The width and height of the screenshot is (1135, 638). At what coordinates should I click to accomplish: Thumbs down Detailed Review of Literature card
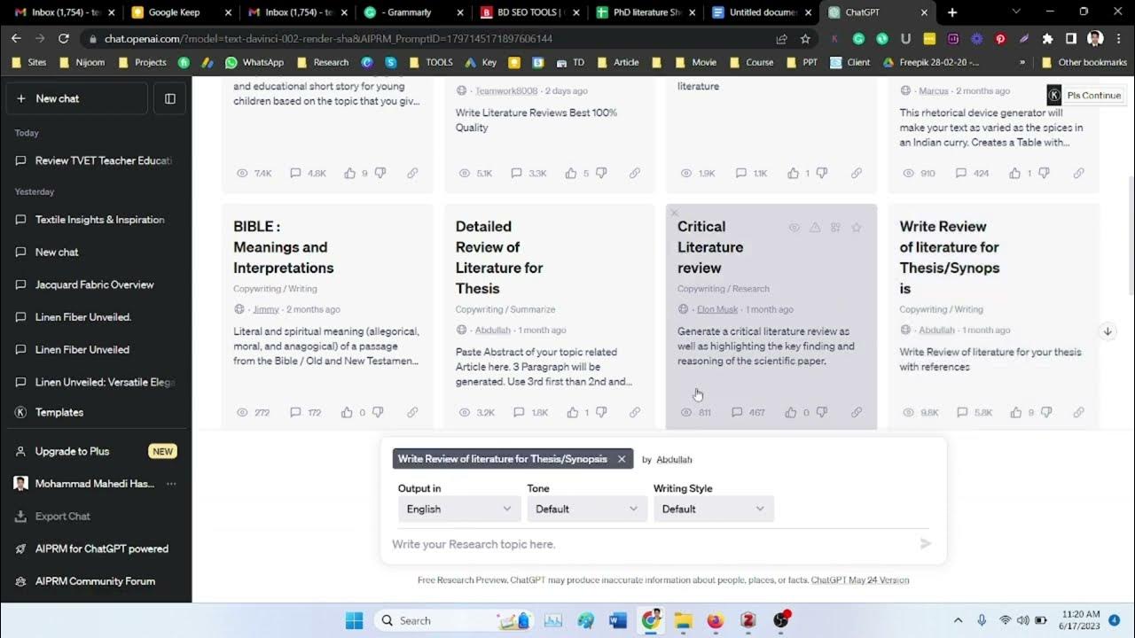point(600,412)
